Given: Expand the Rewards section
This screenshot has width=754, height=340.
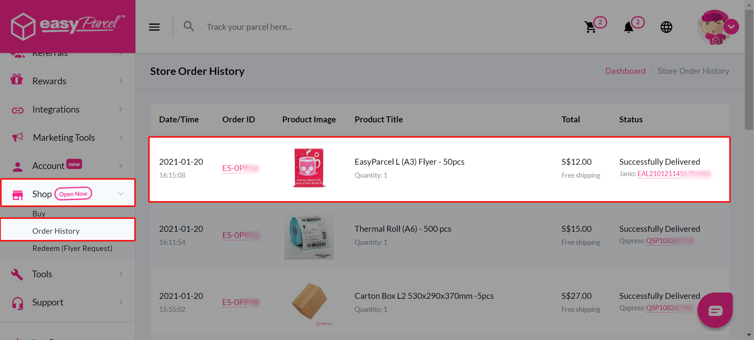Looking at the screenshot, I should pyautogui.click(x=121, y=81).
